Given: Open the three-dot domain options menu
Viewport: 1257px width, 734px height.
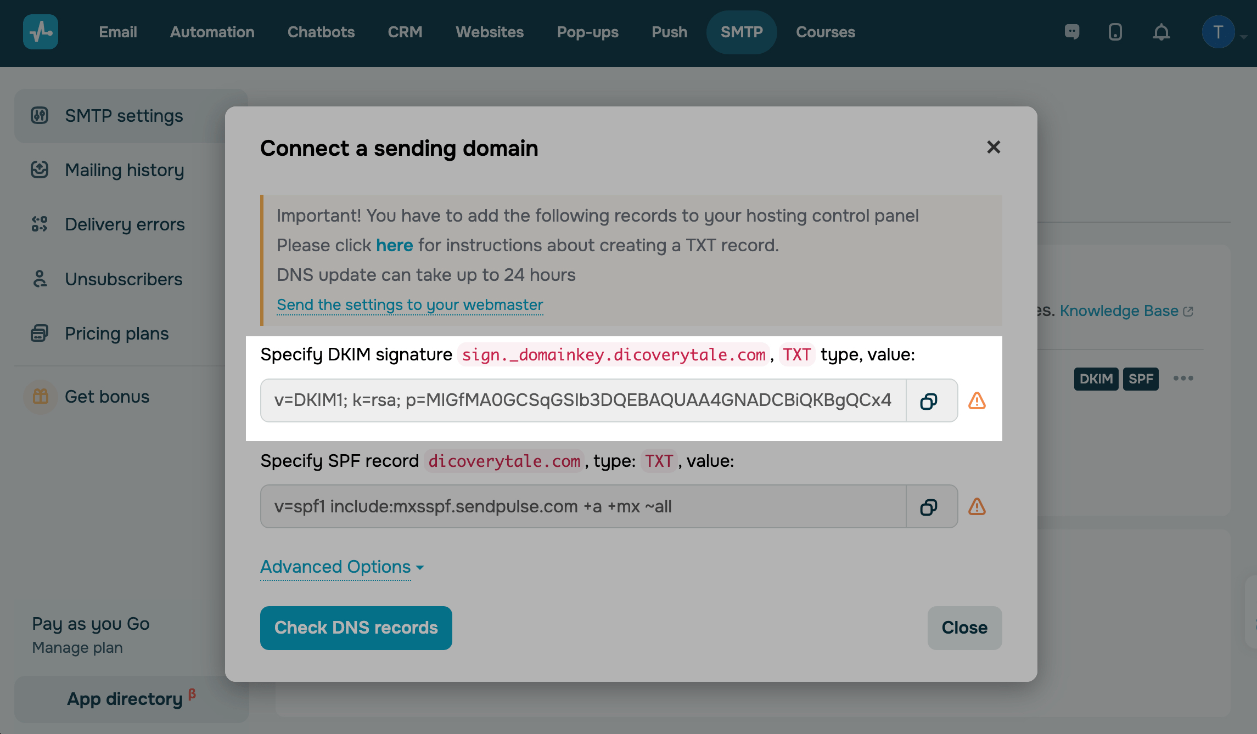Looking at the screenshot, I should (x=1183, y=379).
